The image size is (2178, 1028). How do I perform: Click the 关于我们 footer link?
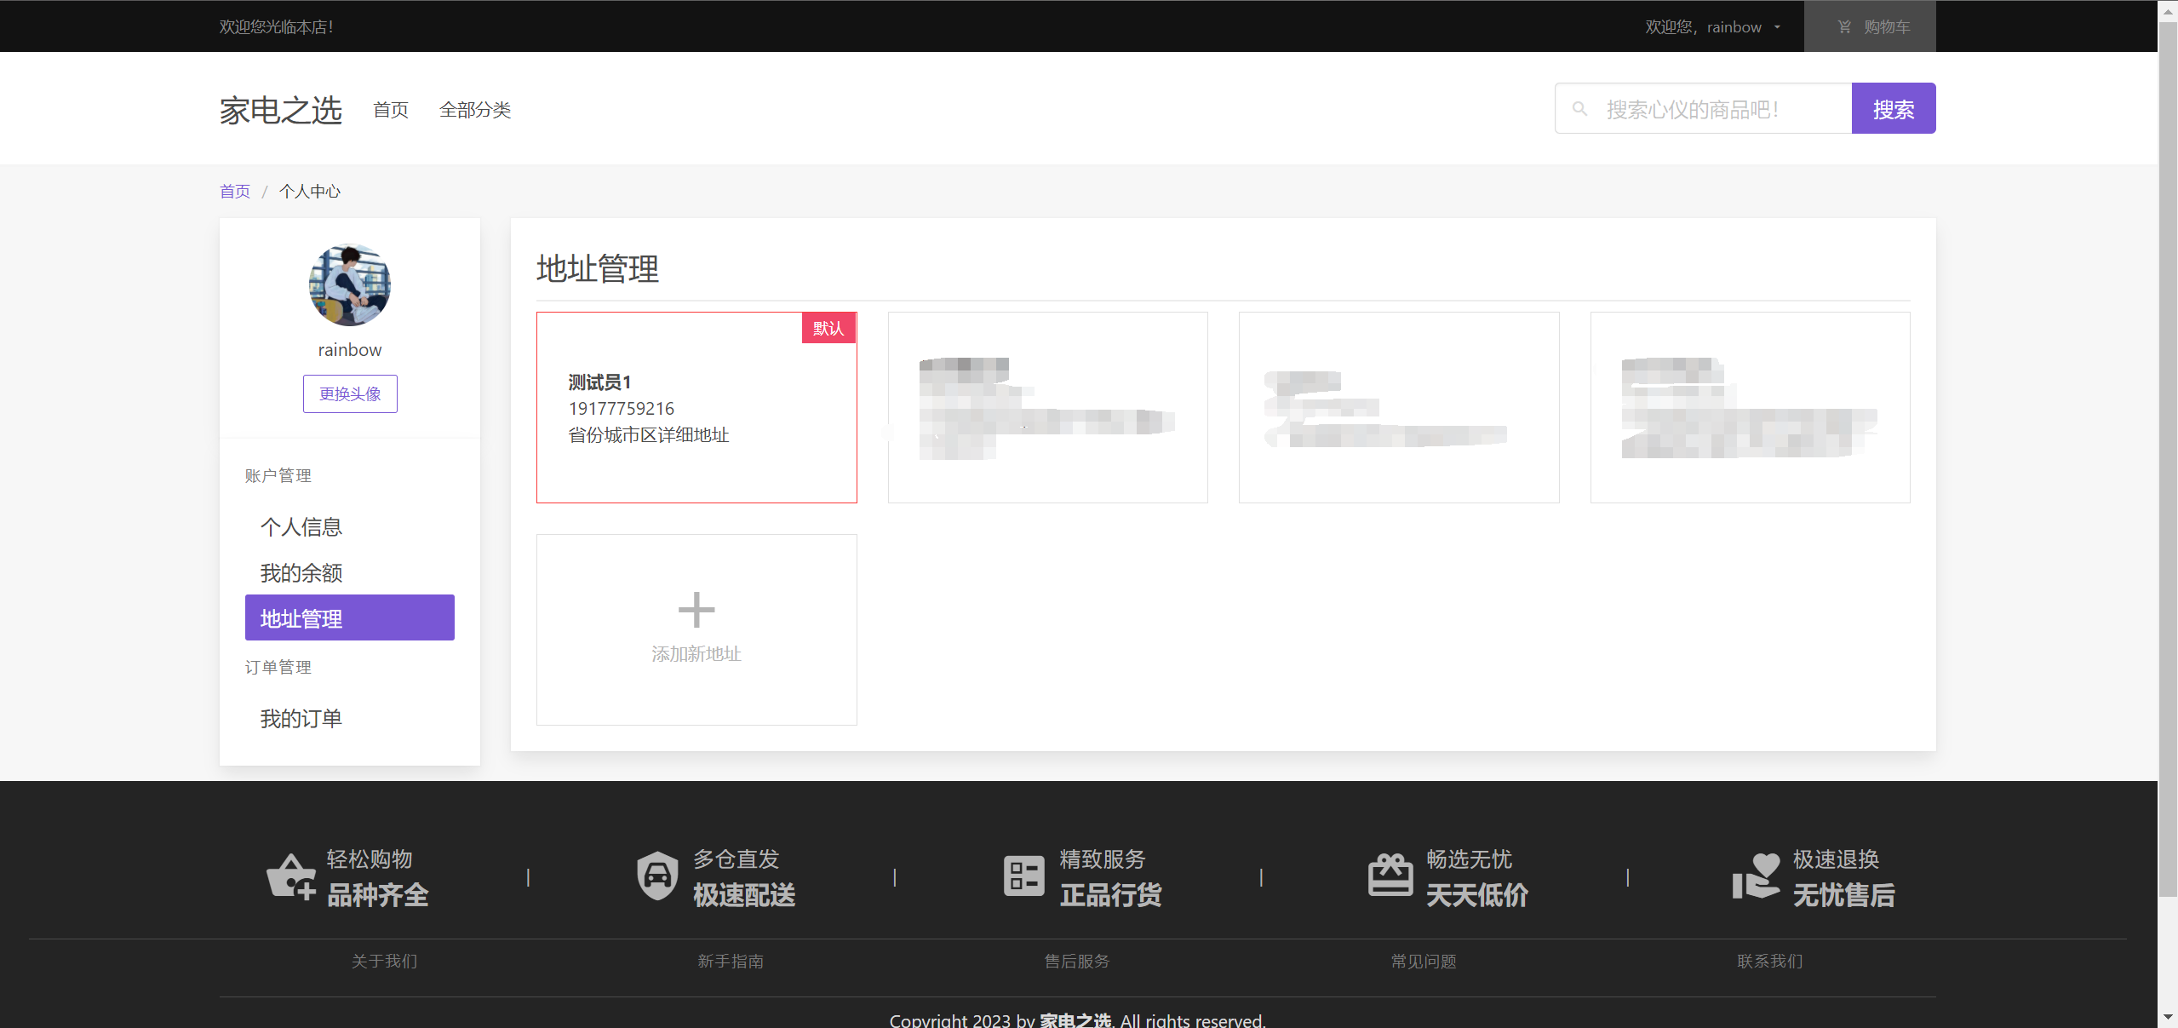[384, 962]
